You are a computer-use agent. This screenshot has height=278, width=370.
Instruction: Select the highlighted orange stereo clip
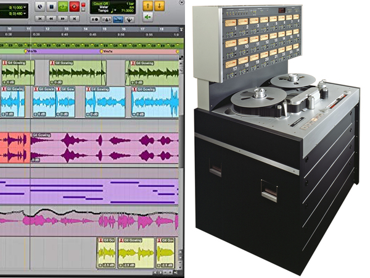pos(15,148)
